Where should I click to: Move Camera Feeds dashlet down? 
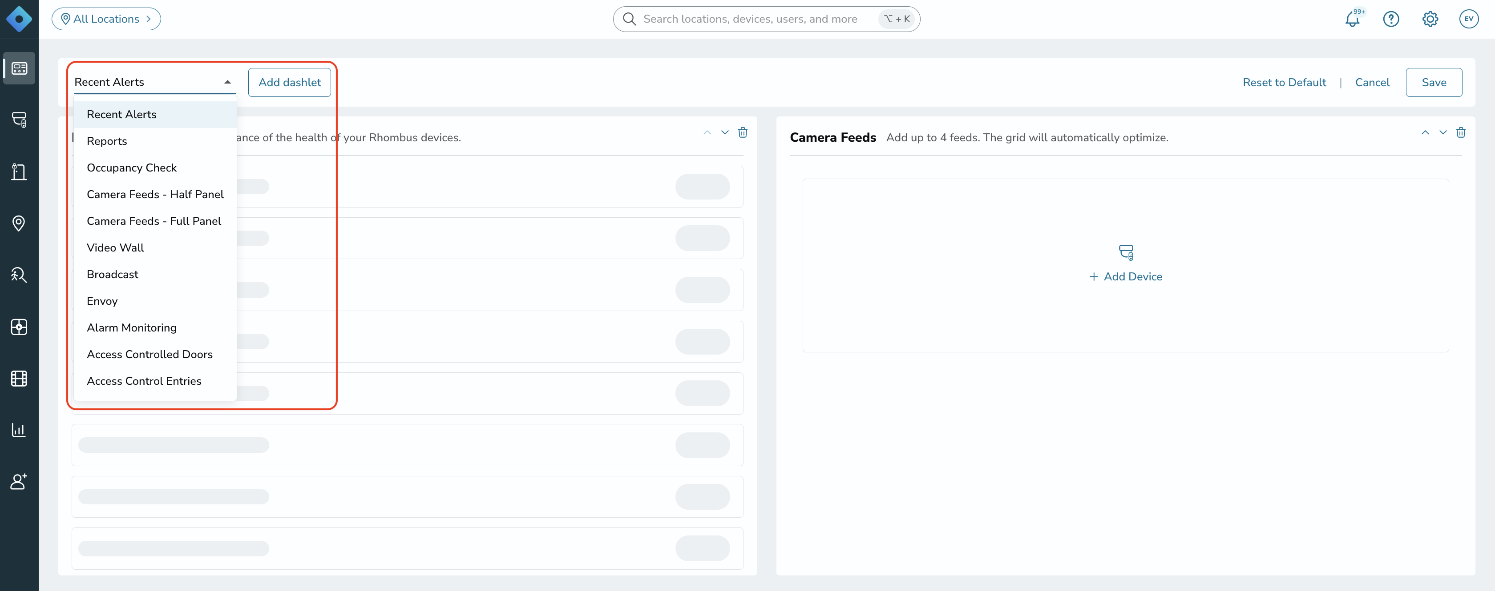1443,133
